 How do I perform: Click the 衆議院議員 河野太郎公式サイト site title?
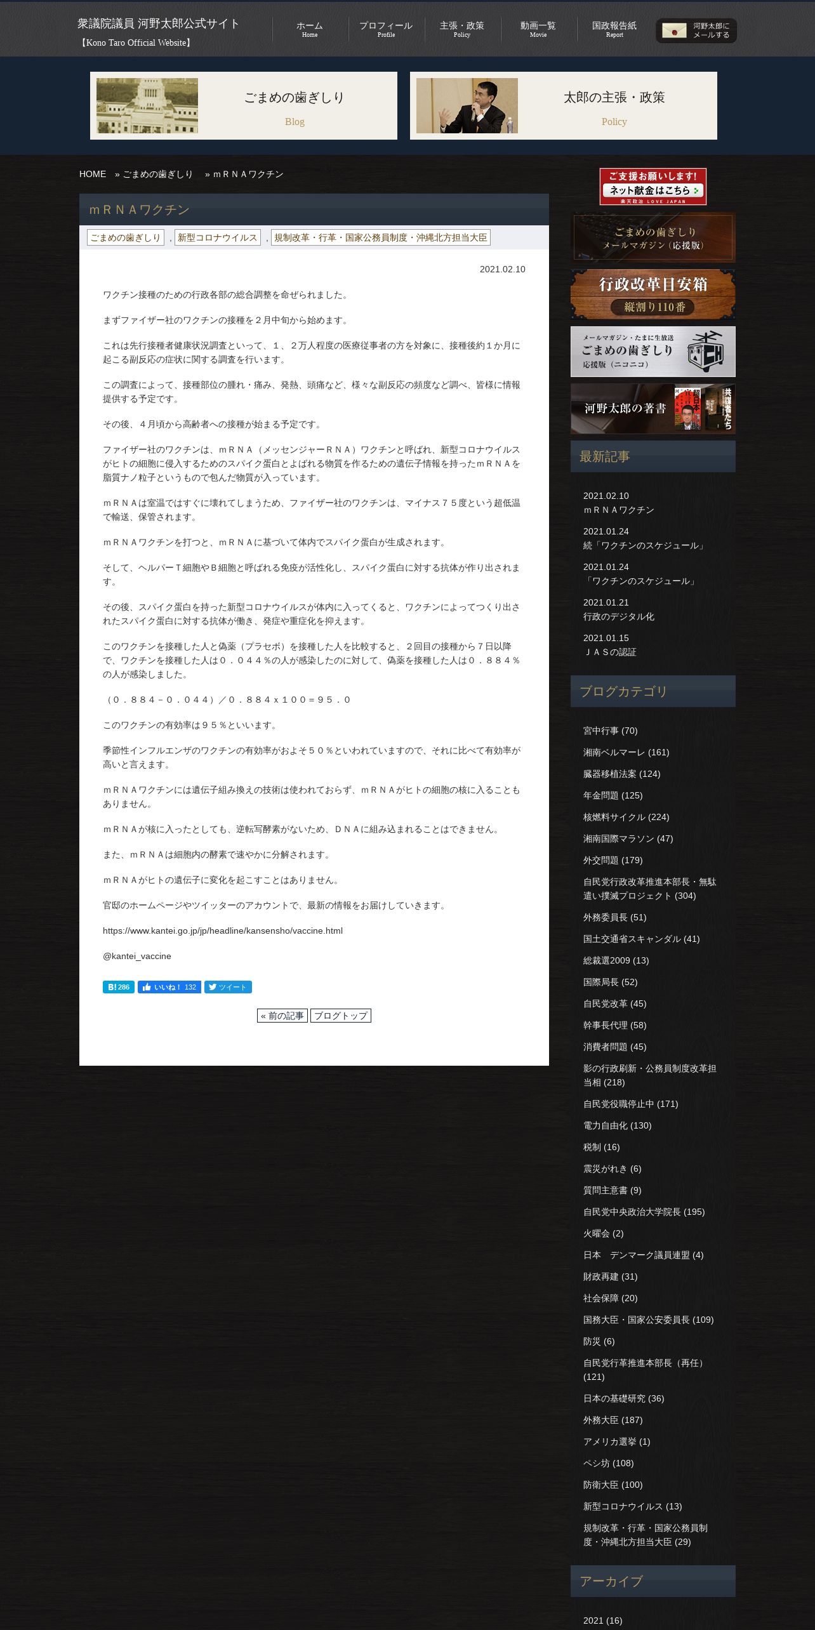(x=158, y=24)
